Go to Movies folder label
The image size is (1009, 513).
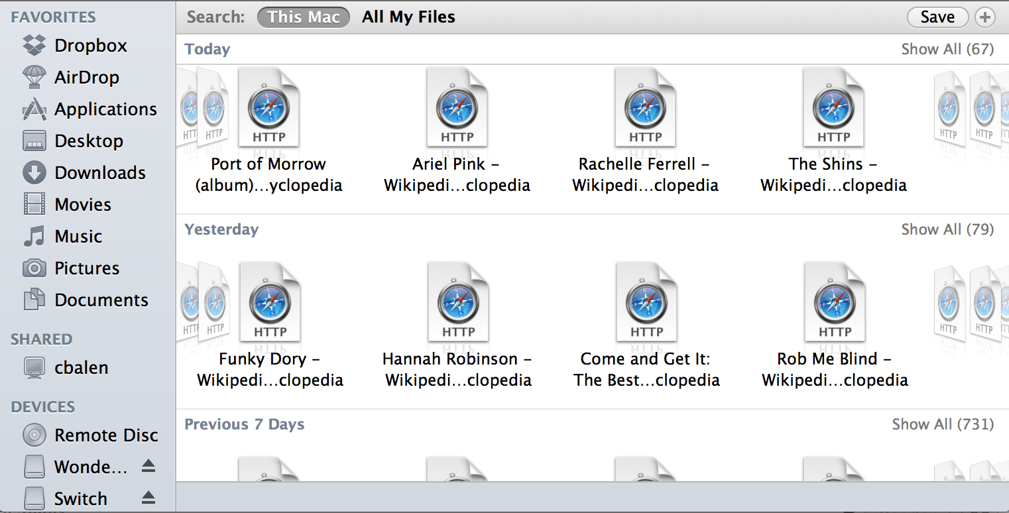tap(83, 205)
